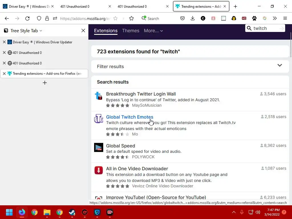Click the pink download extension icon
292x219 pixels.
pyautogui.click(x=213, y=18)
